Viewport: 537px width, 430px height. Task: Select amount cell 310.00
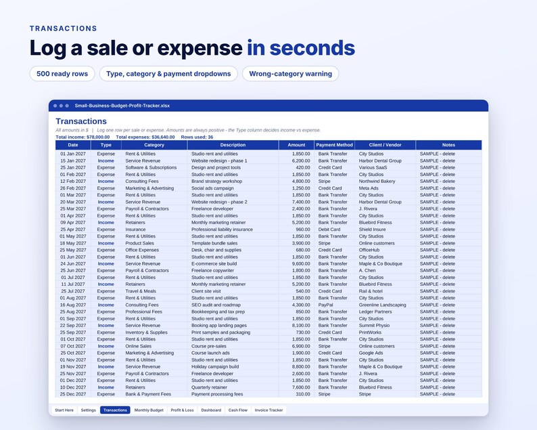pyautogui.click(x=296, y=394)
